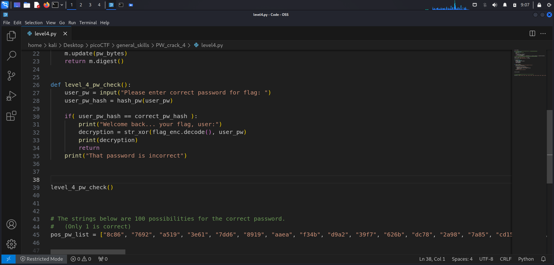This screenshot has width=554, height=265.
Task: Open the editor More Actions ellipsis
Action: click(543, 33)
